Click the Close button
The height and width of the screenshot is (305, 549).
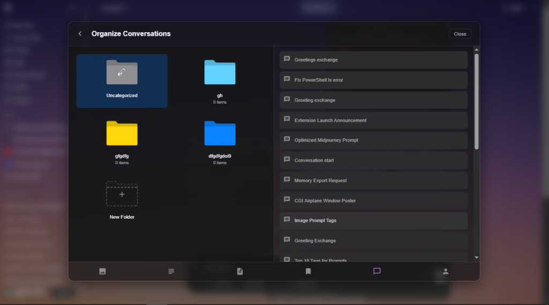tap(460, 34)
